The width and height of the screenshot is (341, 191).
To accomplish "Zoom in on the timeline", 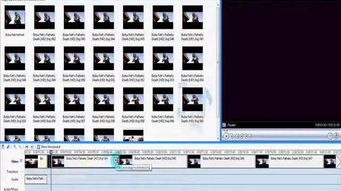I will pyautogui.click(x=15, y=147).
